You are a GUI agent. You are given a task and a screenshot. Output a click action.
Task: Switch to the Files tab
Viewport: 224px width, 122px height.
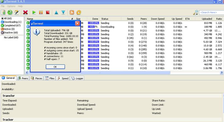pos(50,78)
